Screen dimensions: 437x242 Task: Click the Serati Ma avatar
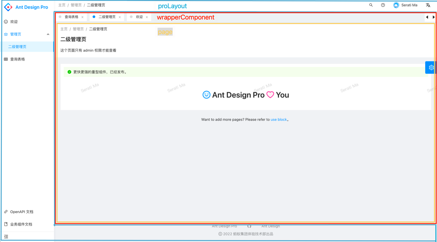coord(396,5)
